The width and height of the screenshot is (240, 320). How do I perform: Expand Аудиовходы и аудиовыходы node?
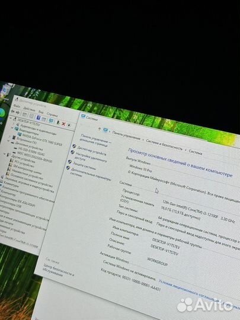(13, 123)
